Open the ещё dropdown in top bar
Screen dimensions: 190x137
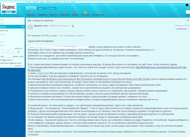pos(73,2)
